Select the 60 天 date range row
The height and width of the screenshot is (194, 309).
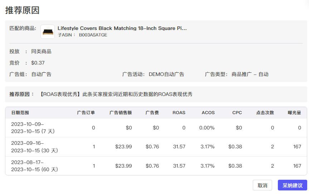(156, 166)
